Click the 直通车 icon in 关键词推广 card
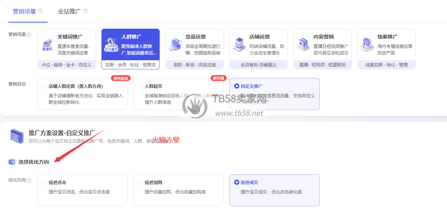 pyautogui.click(x=47, y=45)
